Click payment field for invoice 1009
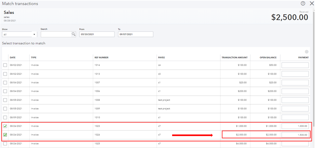 tap(295, 109)
